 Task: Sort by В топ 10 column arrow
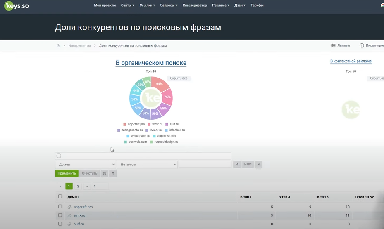(x=372, y=197)
